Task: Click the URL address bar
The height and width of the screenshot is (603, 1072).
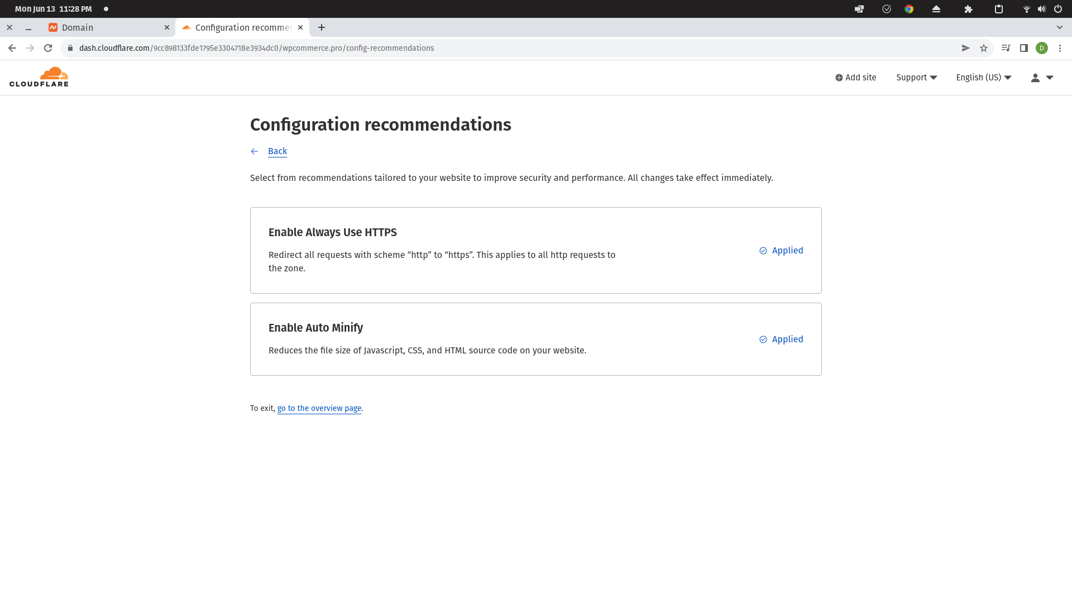Action: coord(502,48)
